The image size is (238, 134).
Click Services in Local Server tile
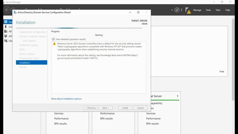point(151,114)
